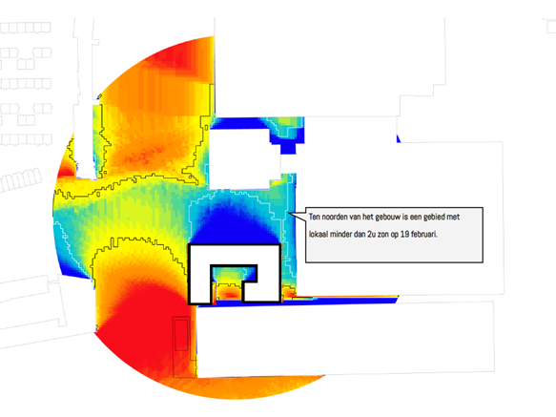Click the blue strip south of the outlined building
This screenshot has width=556, height=417.
[x=305, y=302]
